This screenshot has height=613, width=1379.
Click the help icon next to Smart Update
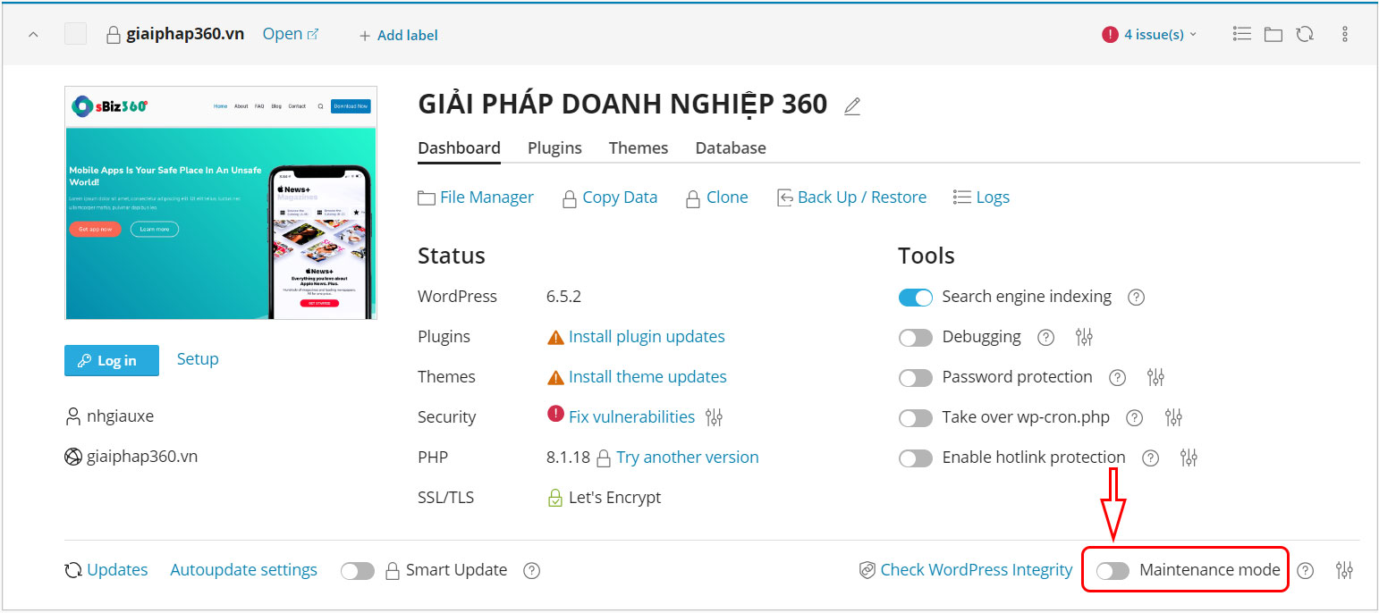pos(531,570)
